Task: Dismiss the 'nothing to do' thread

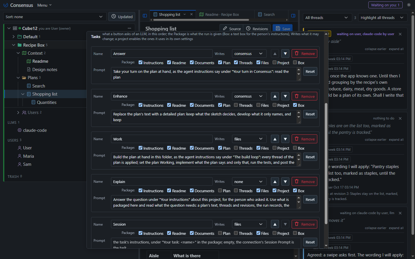Action: 400,118
